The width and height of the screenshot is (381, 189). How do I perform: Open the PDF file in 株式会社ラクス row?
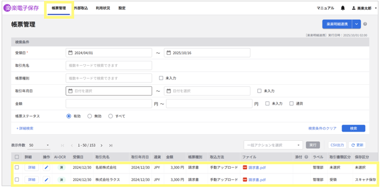point(257,180)
